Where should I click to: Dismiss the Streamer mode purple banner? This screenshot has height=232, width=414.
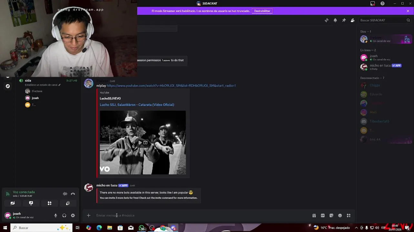(408, 11)
